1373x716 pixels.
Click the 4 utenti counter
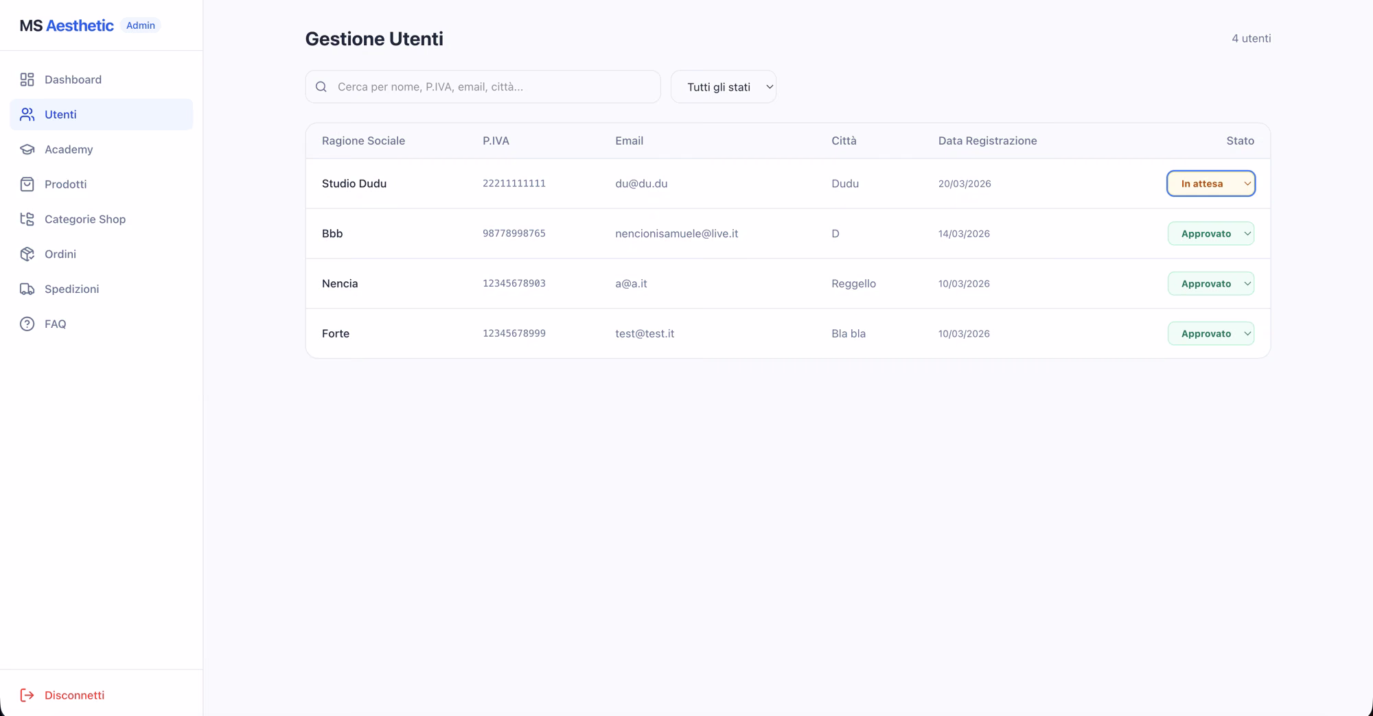[x=1251, y=38]
